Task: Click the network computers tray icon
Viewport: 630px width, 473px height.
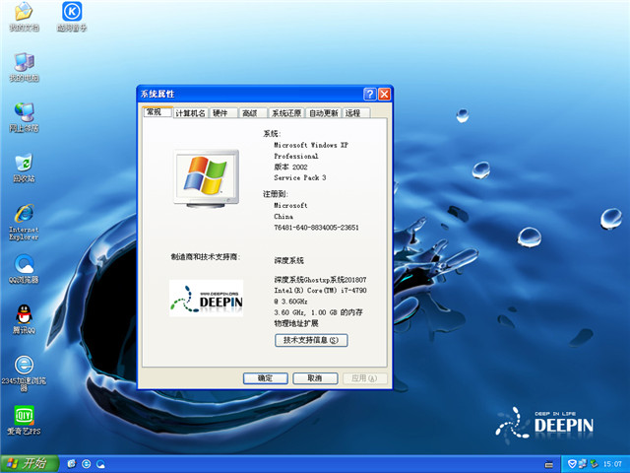Action: (x=583, y=464)
